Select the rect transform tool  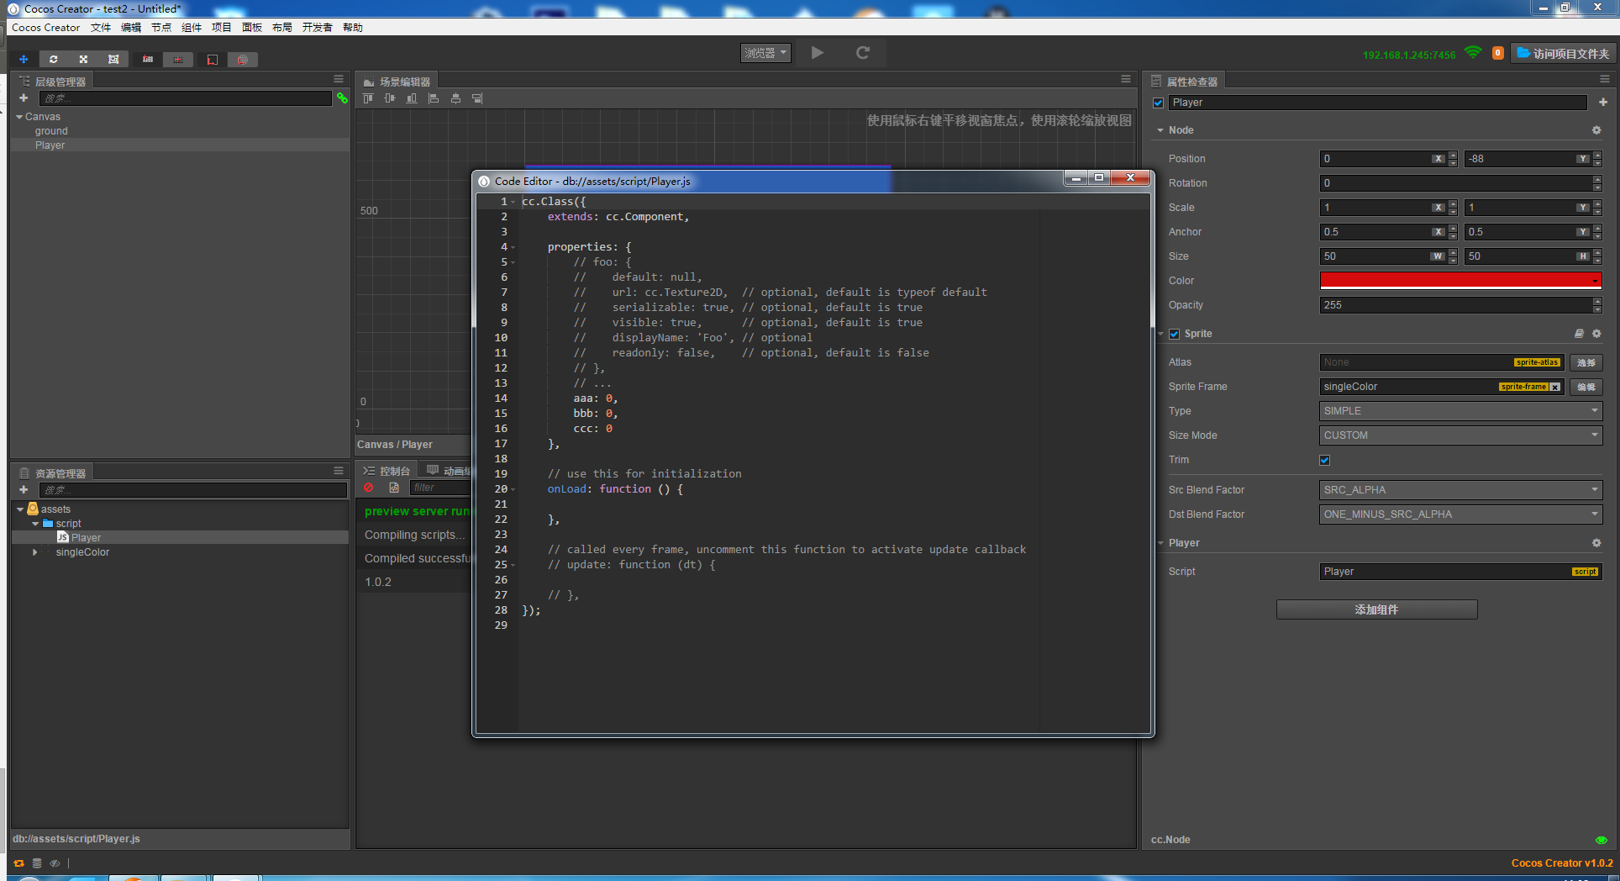[x=113, y=59]
